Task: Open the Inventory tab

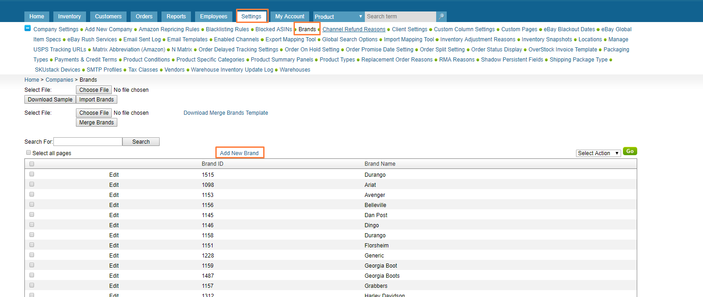Action: (69, 17)
